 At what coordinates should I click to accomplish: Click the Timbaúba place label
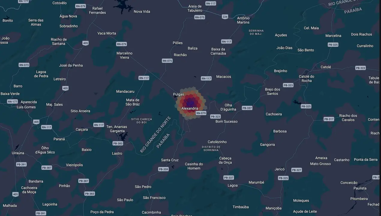pos(241,207)
